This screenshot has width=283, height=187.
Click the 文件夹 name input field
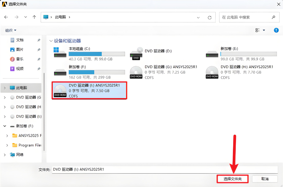[x=165, y=169]
